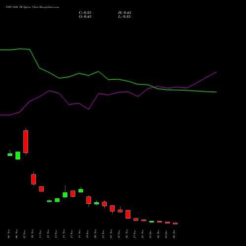Image resolution: width=246 pixels, height=246 pixels.
Task: Click the purple indicator line's right end
Action: click(x=216, y=72)
